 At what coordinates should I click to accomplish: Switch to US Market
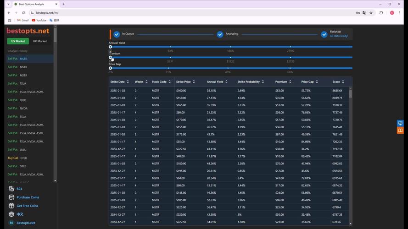tap(18, 41)
